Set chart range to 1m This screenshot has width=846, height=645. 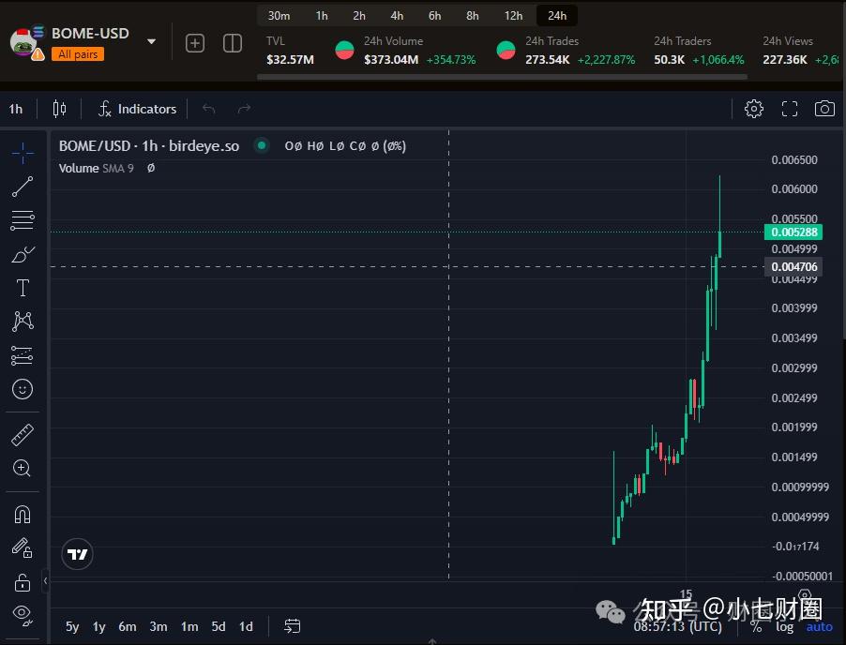click(189, 626)
